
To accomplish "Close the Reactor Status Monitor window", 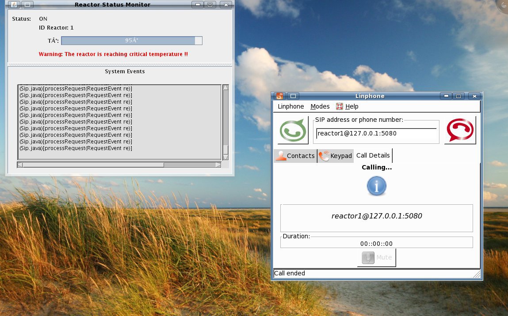I will (226, 4).
